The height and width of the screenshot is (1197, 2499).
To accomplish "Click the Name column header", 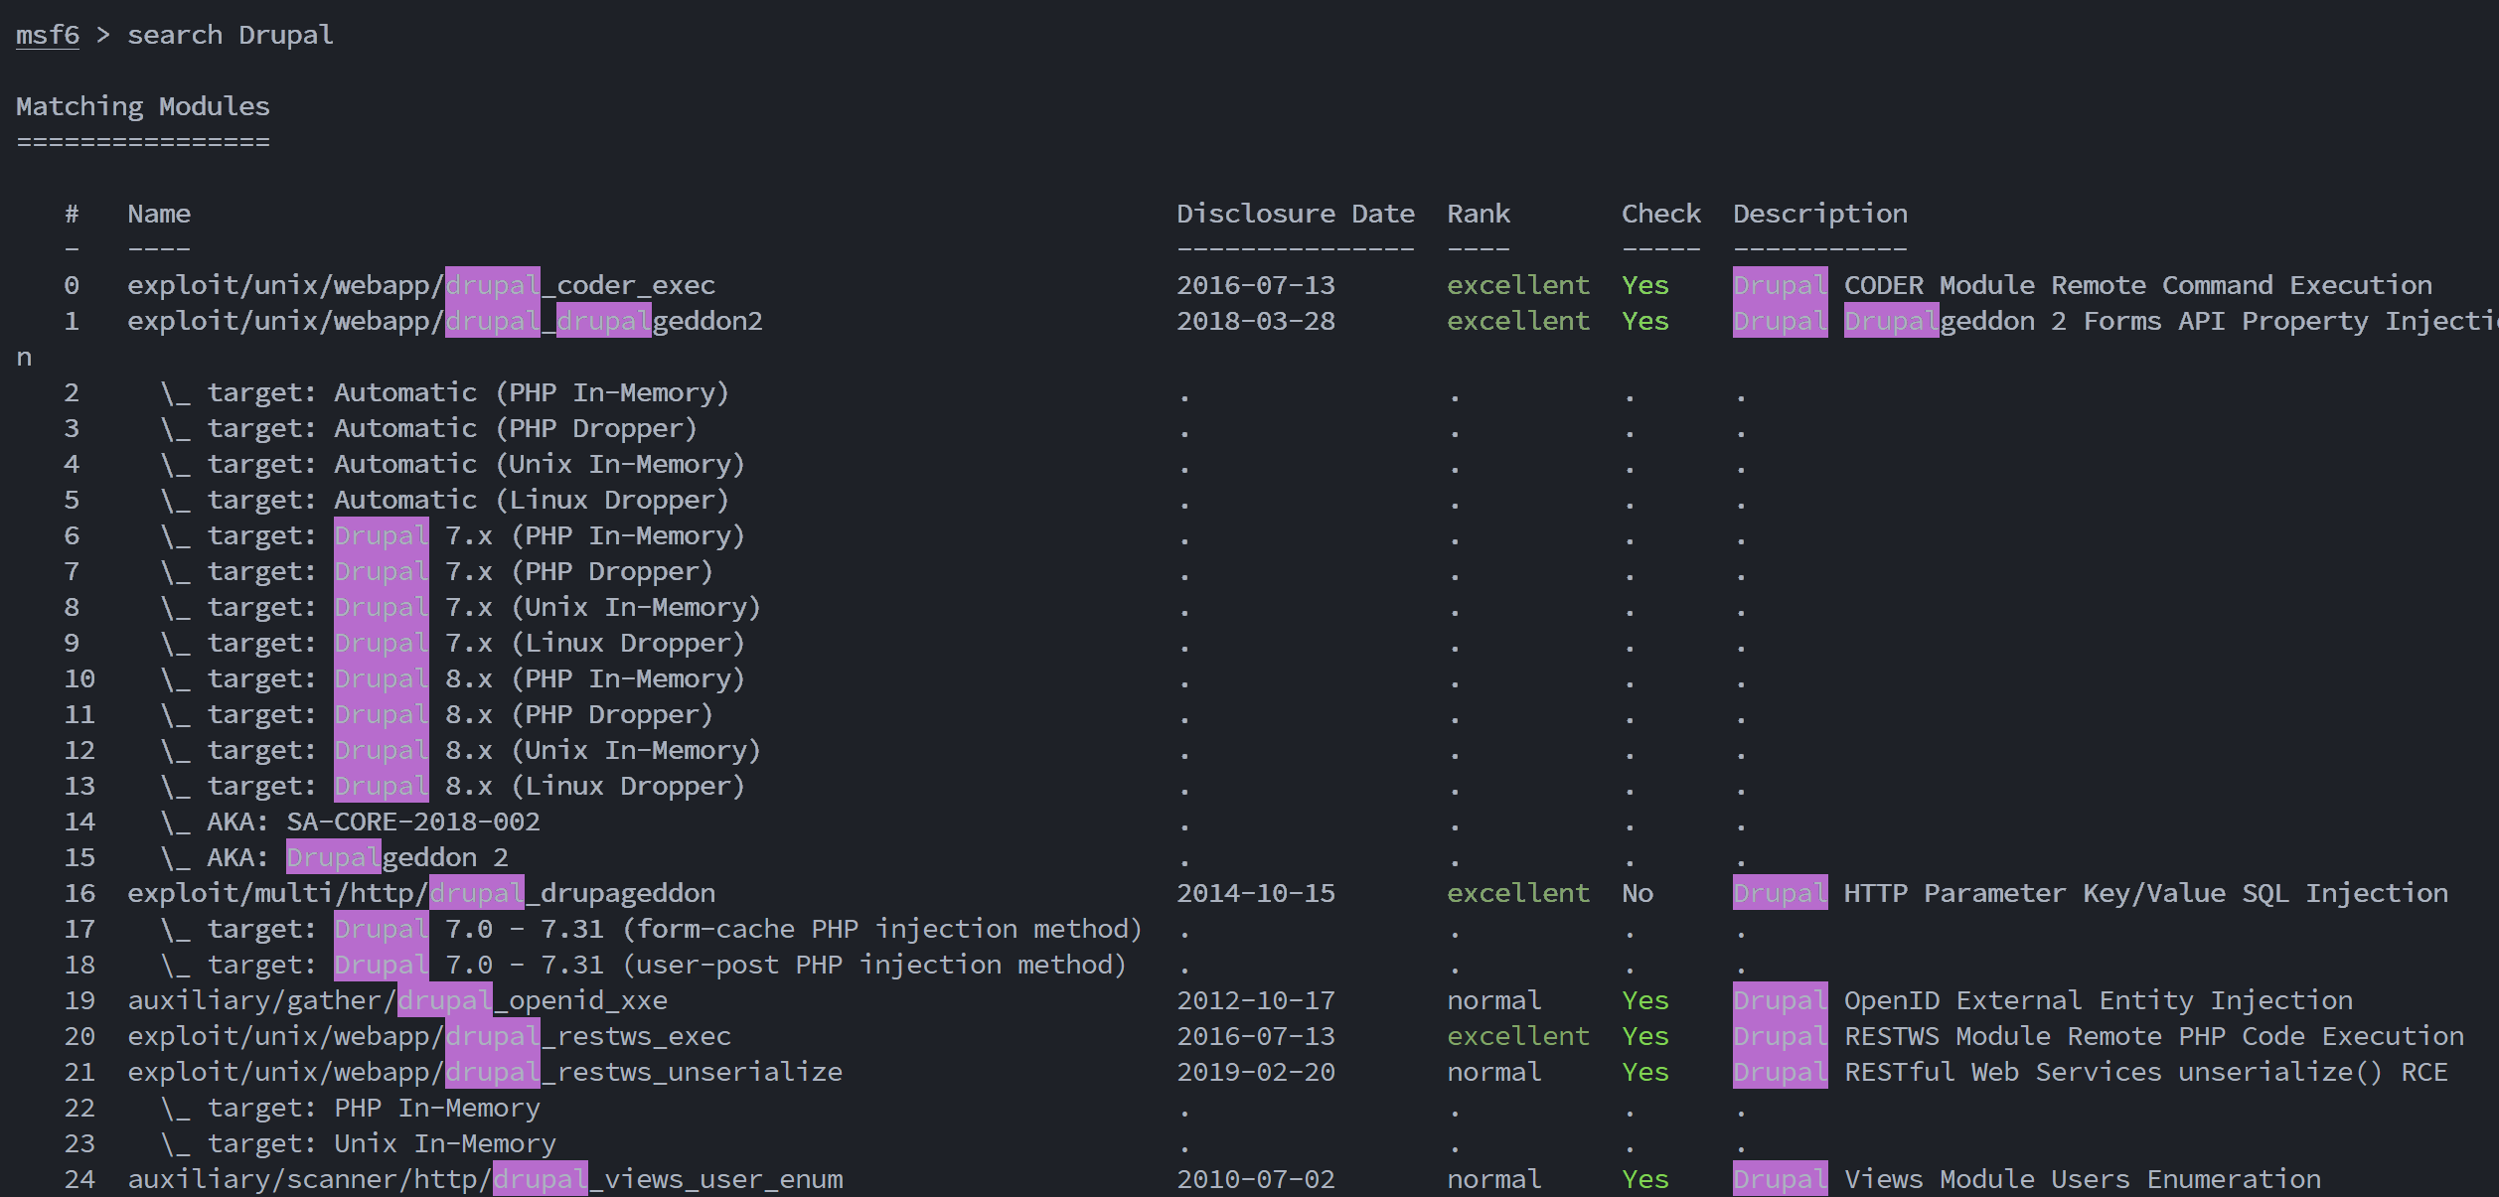I will coord(159,214).
